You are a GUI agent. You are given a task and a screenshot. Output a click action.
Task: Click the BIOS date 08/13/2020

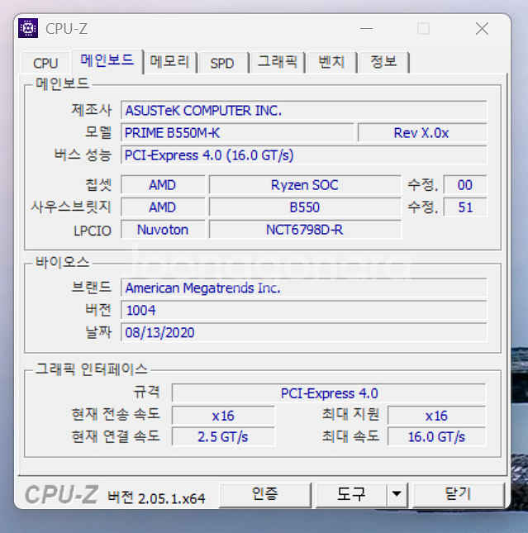(x=304, y=332)
